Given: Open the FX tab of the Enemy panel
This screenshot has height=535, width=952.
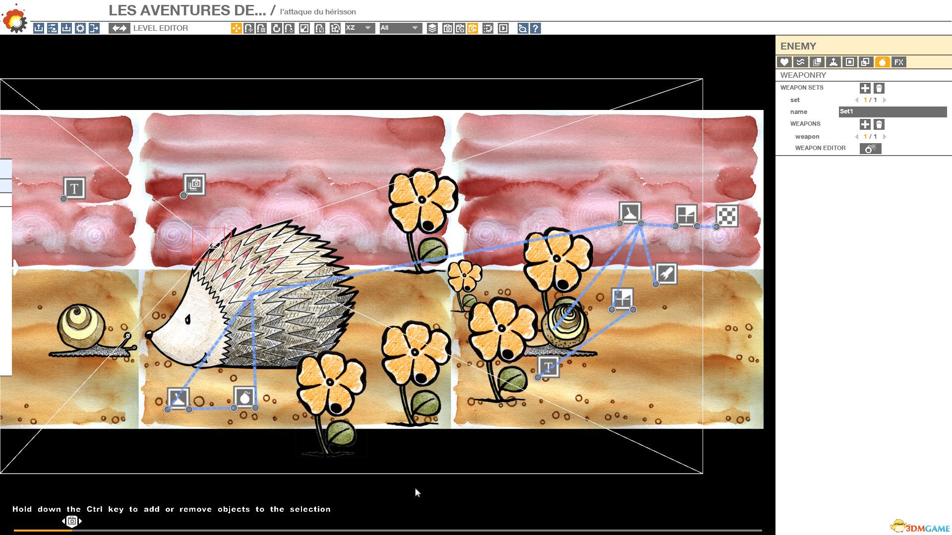Looking at the screenshot, I should (899, 62).
